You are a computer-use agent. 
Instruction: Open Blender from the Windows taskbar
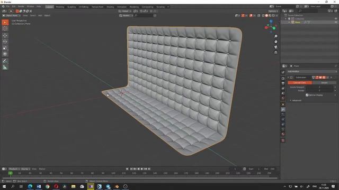click(117, 186)
